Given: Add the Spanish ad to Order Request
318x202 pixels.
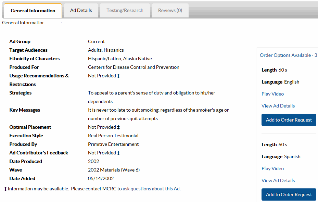Looking at the screenshot, I should point(289,194).
